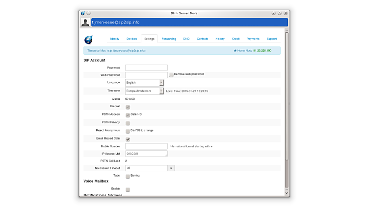Image resolution: width=369 pixels, height=207 pixels.
Task: Switch to the Forwarding tab
Action: coord(168,39)
